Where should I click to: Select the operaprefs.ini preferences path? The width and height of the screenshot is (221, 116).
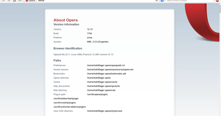coord(106,65)
